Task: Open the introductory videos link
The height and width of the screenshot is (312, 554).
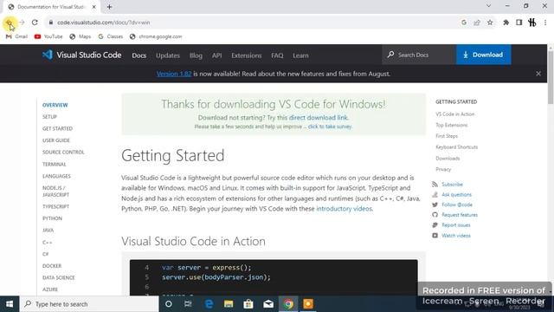Action: click(345, 209)
